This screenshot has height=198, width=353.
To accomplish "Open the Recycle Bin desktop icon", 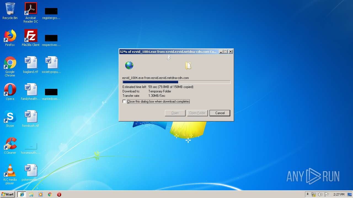I will (x=10, y=11).
